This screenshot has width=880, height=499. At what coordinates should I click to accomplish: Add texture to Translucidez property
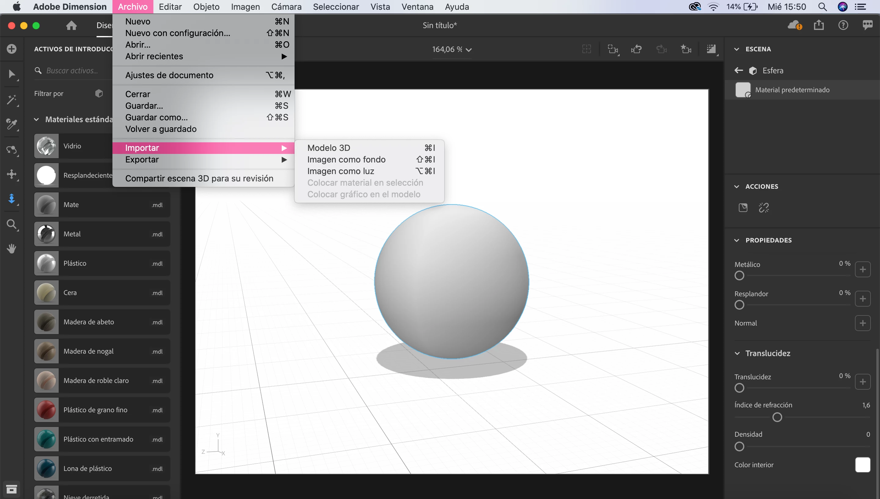tap(863, 382)
